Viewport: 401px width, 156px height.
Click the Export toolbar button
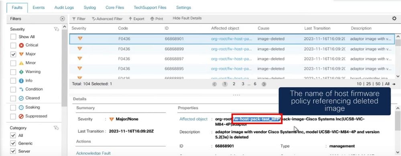tap(136, 19)
